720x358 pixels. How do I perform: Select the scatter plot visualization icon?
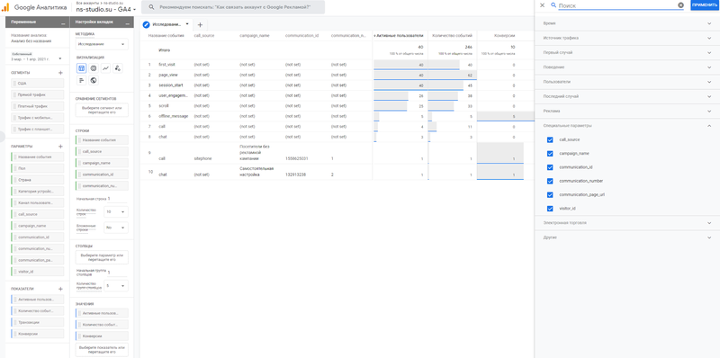(x=118, y=68)
